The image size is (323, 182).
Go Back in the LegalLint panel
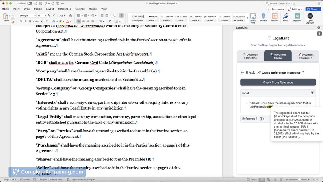(248, 72)
